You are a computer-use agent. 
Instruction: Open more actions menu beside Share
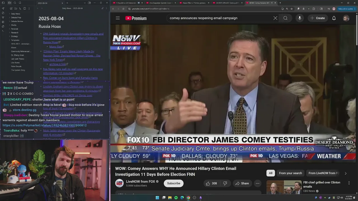[258, 183]
